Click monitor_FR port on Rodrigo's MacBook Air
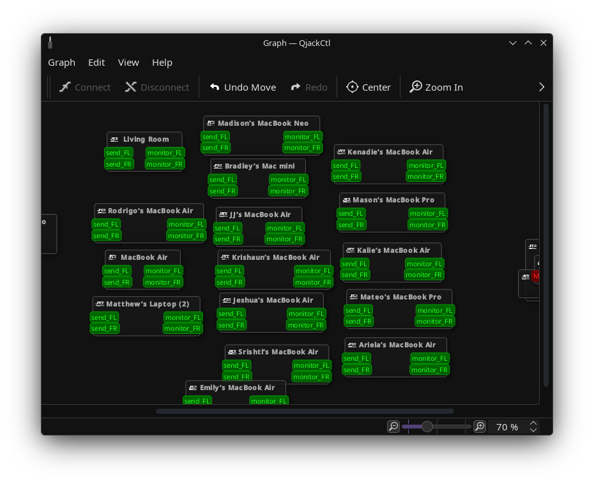This screenshot has width=594, height=484. tap(186, 236)
